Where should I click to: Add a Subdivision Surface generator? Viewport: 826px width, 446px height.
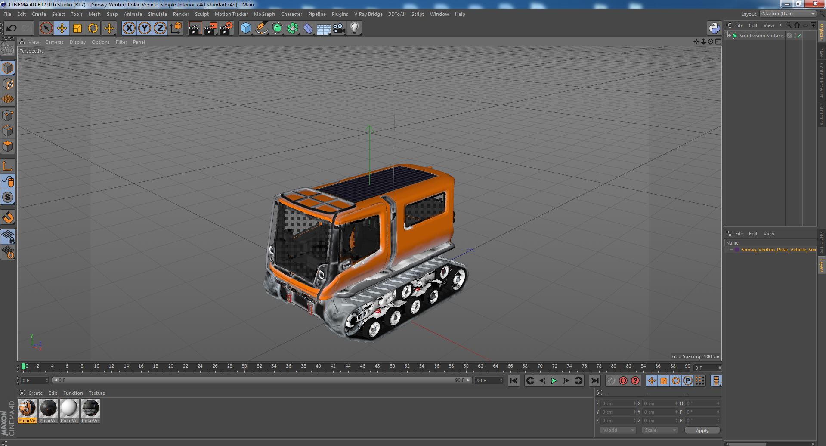[277, 28]
